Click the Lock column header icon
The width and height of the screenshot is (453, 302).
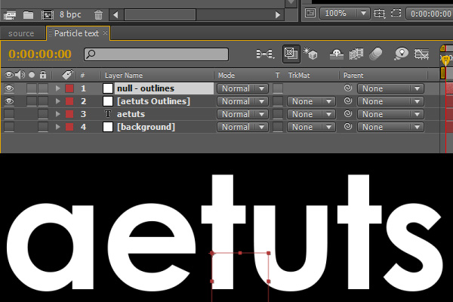coord(43,75)
